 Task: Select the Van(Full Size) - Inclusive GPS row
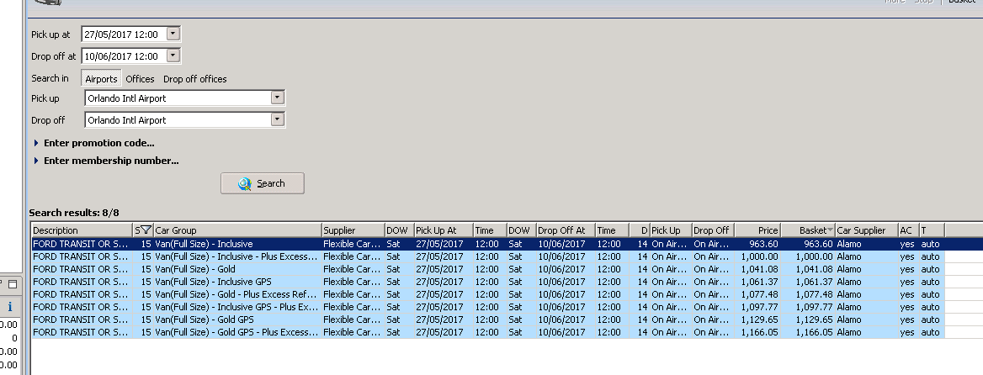(488, 282)
